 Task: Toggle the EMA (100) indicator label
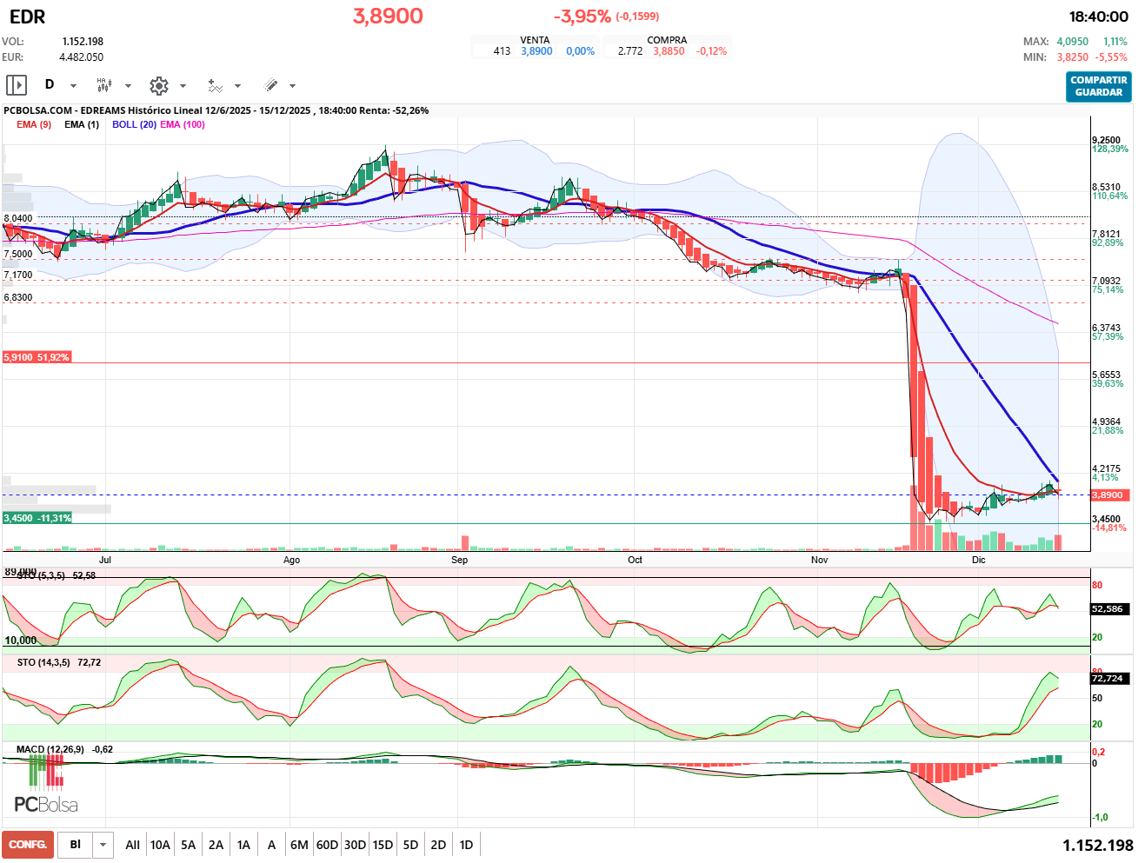tap(183, 124)
